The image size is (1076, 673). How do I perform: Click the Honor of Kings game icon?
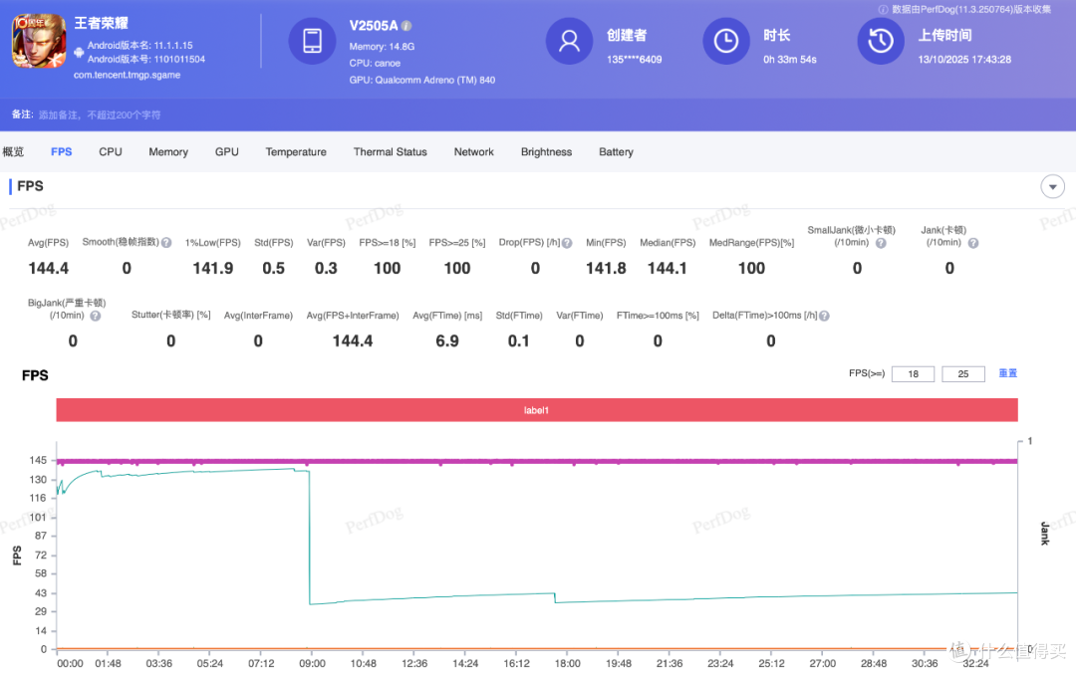coord(39,41)
